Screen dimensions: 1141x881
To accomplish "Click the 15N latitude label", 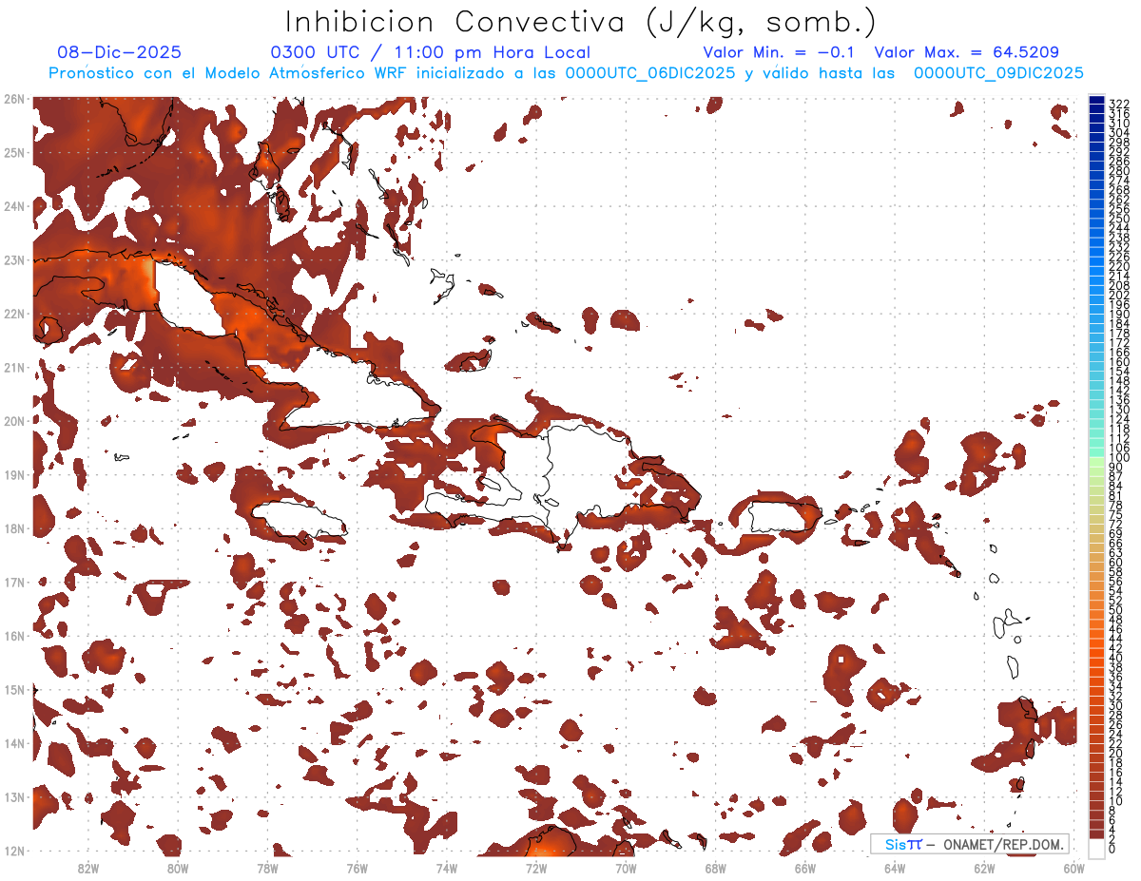I will click(13, 689).
